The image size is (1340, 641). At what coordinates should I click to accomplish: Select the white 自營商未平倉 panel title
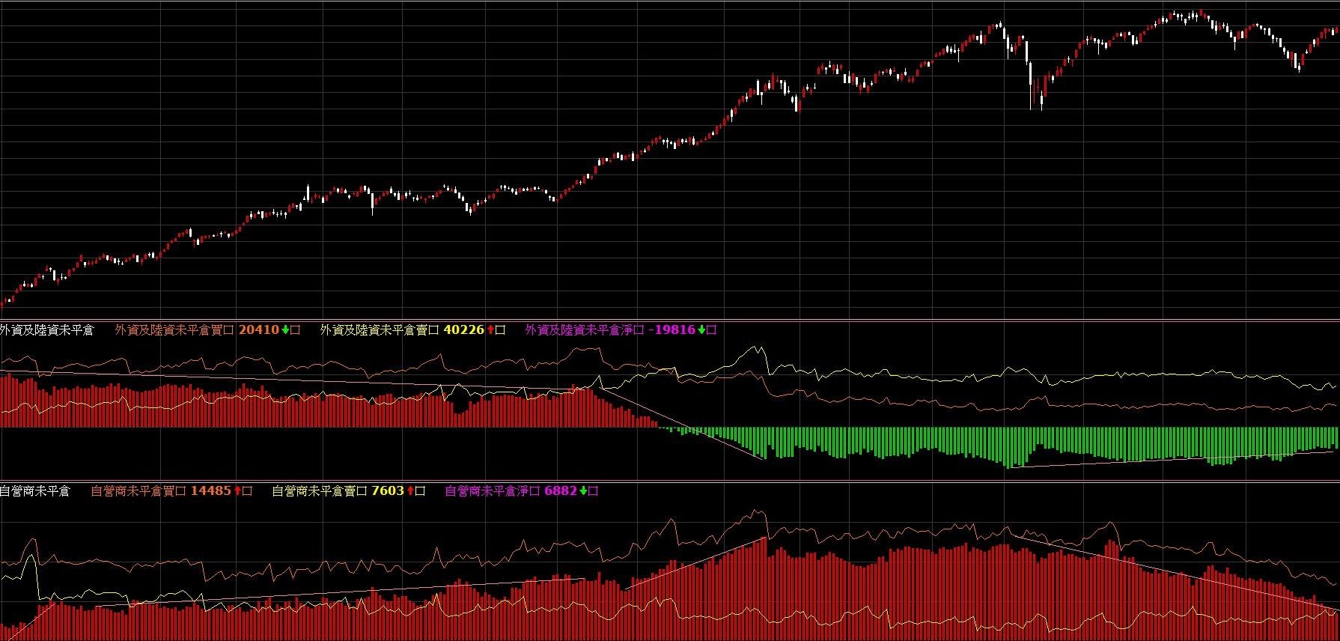pyautogui.click(x=34, y=491)
